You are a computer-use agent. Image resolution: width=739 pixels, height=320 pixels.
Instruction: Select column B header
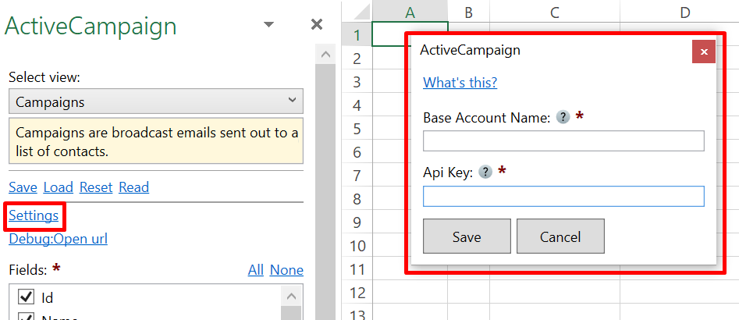[468, 12]
